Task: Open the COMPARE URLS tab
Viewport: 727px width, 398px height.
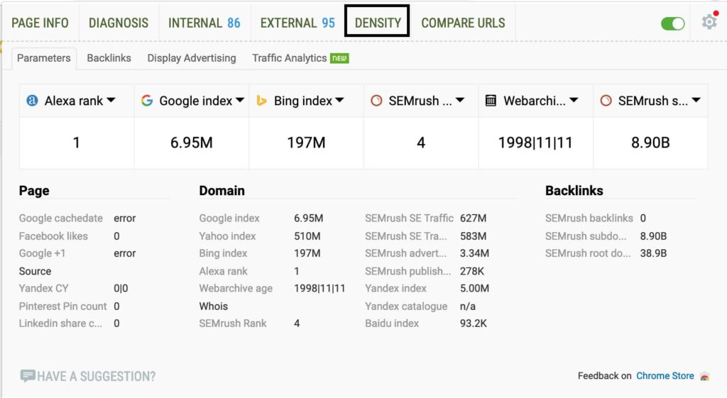Action: click(x=463, y=23)
